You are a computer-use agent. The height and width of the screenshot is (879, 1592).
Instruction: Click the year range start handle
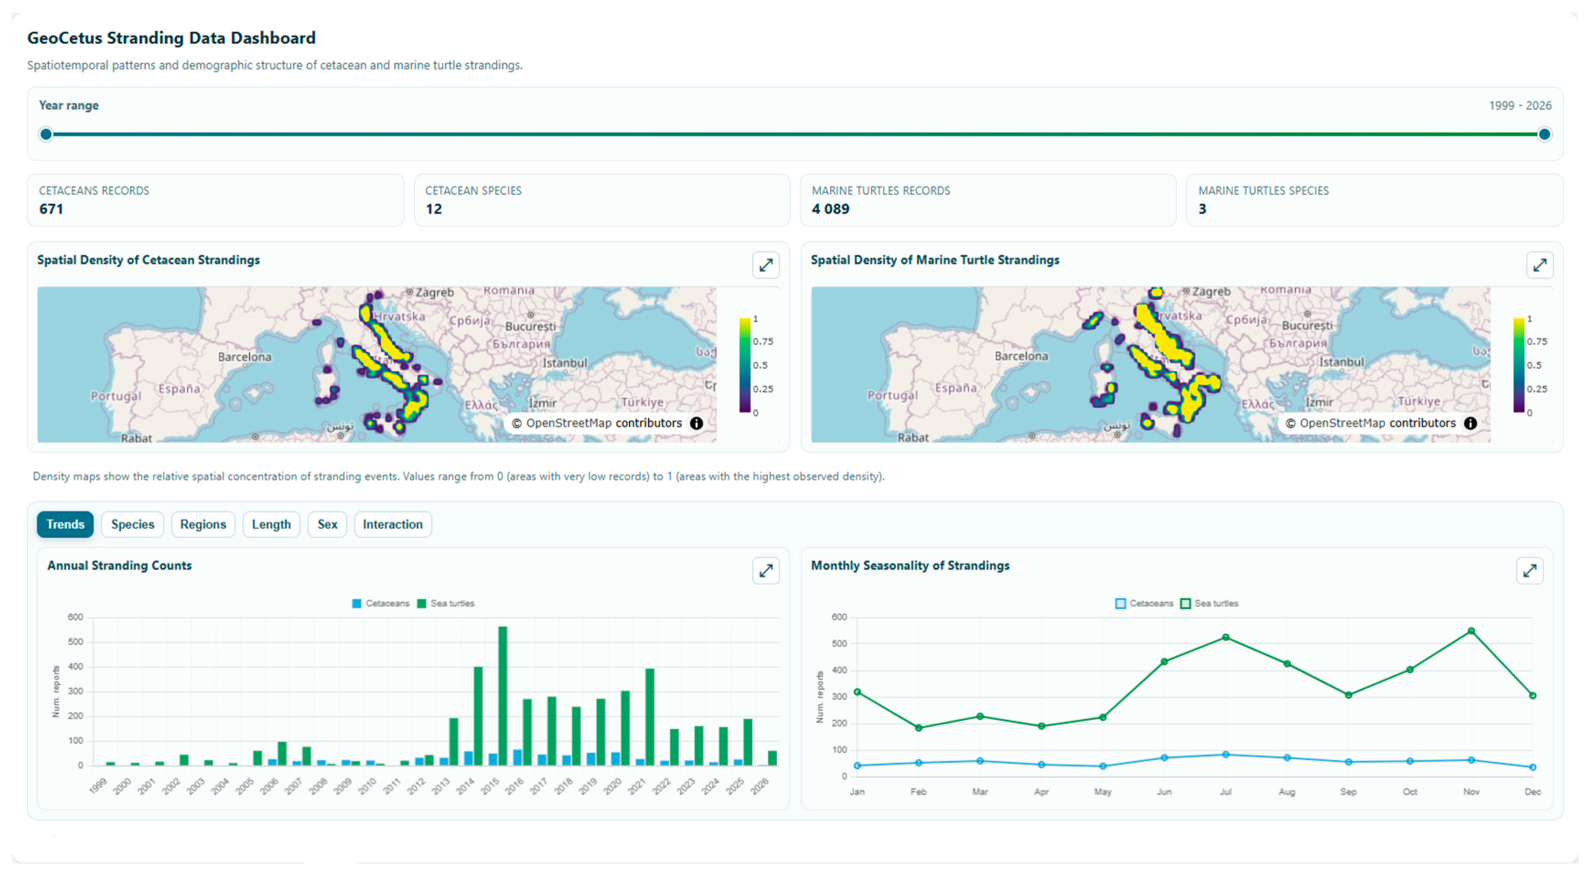click(x=46, y=134)
